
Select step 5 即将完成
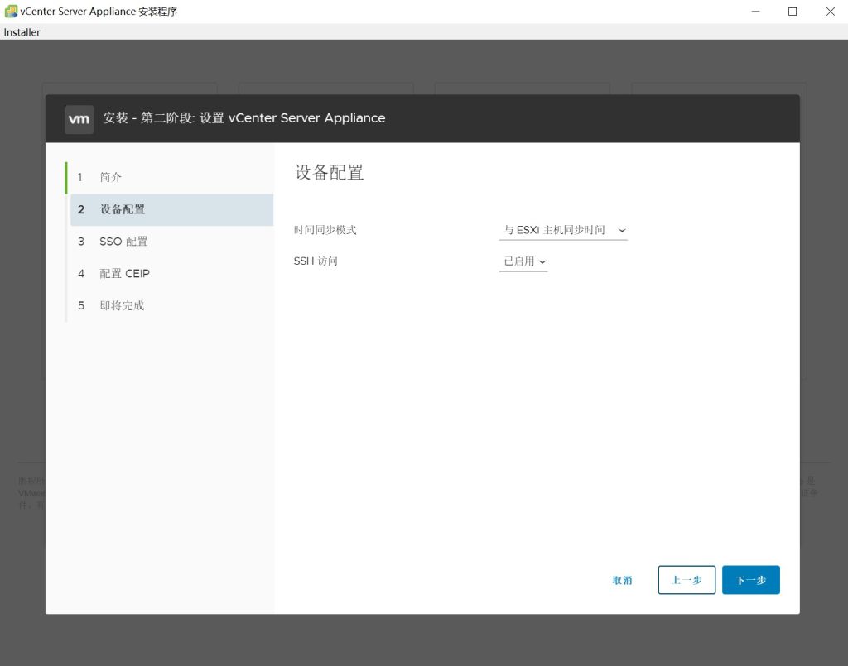coord(171,306)
